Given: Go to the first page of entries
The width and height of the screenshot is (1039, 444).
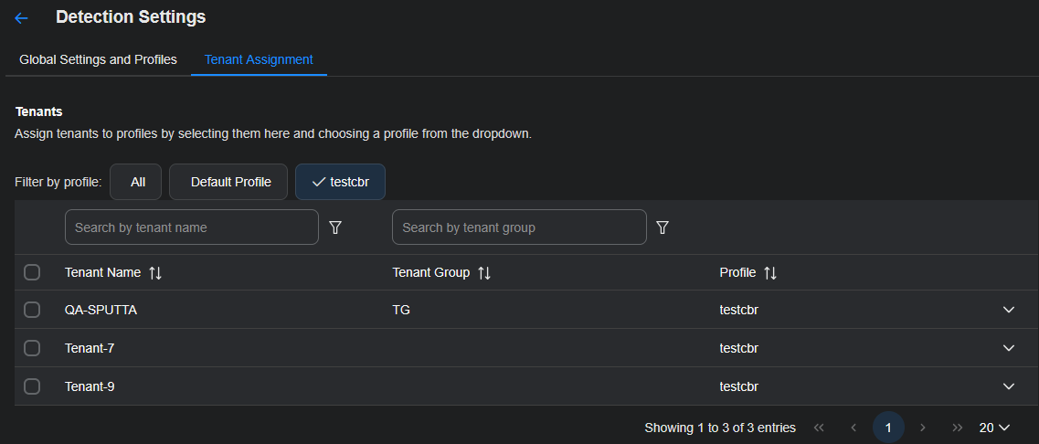Looking at the screenshot, I should click(x=819, y=428).
